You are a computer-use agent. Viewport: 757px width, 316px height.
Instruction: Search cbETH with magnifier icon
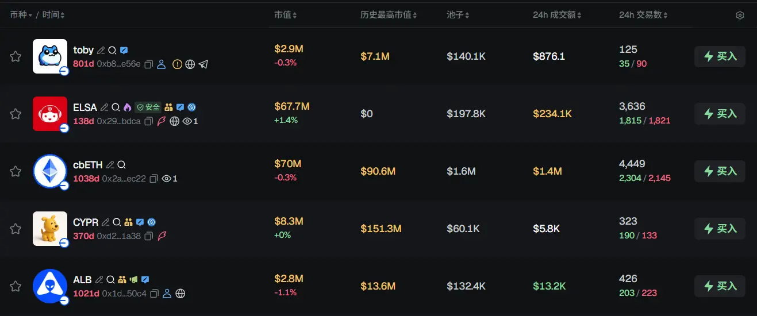(x=121, y=165)
